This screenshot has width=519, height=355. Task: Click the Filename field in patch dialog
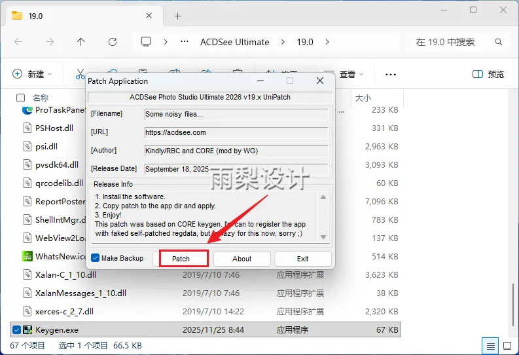236,114
